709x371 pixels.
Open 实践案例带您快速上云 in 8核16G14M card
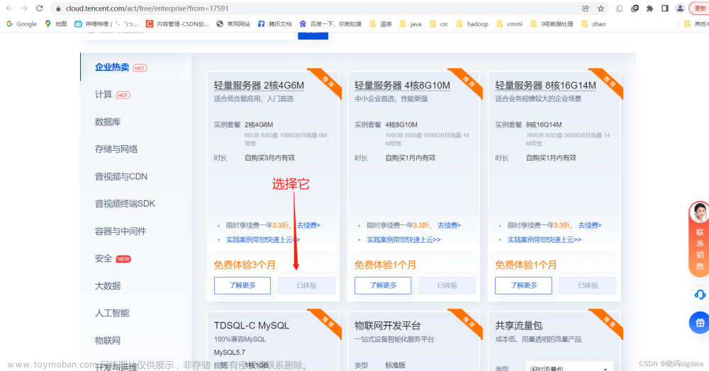point(544,239)
